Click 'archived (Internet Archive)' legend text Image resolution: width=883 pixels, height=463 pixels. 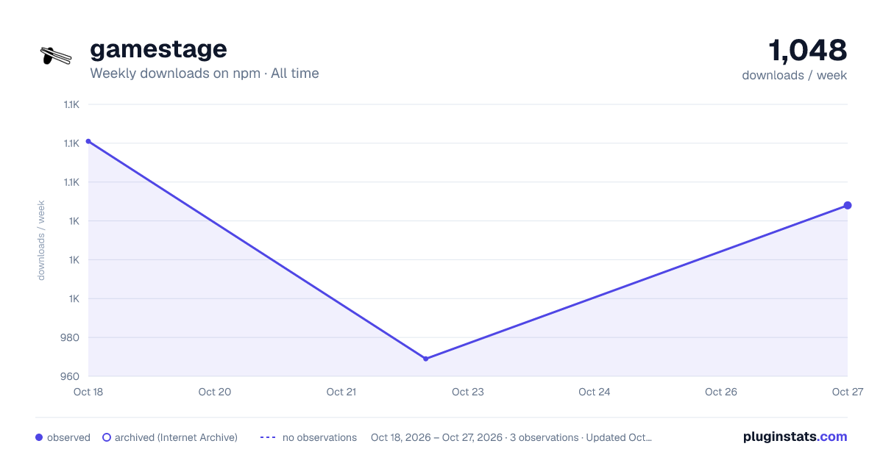pos(176,437)
